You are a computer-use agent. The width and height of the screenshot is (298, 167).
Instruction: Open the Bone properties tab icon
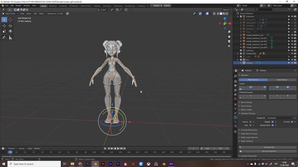tap(236, 122)
